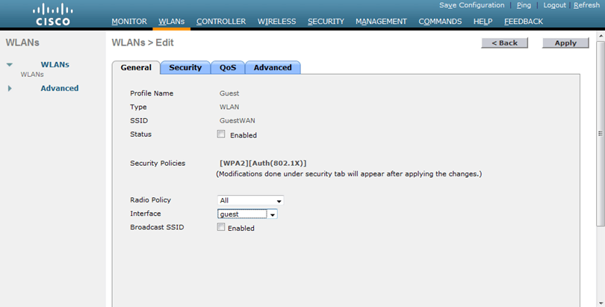Switch to the QoS tab
The width and height of the screenshot is (605, 307).
228,68
